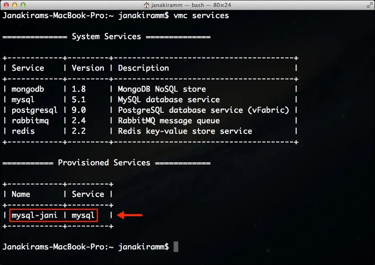Click the green zoom window button
375x265 pixels.
(x=23, y=5)
